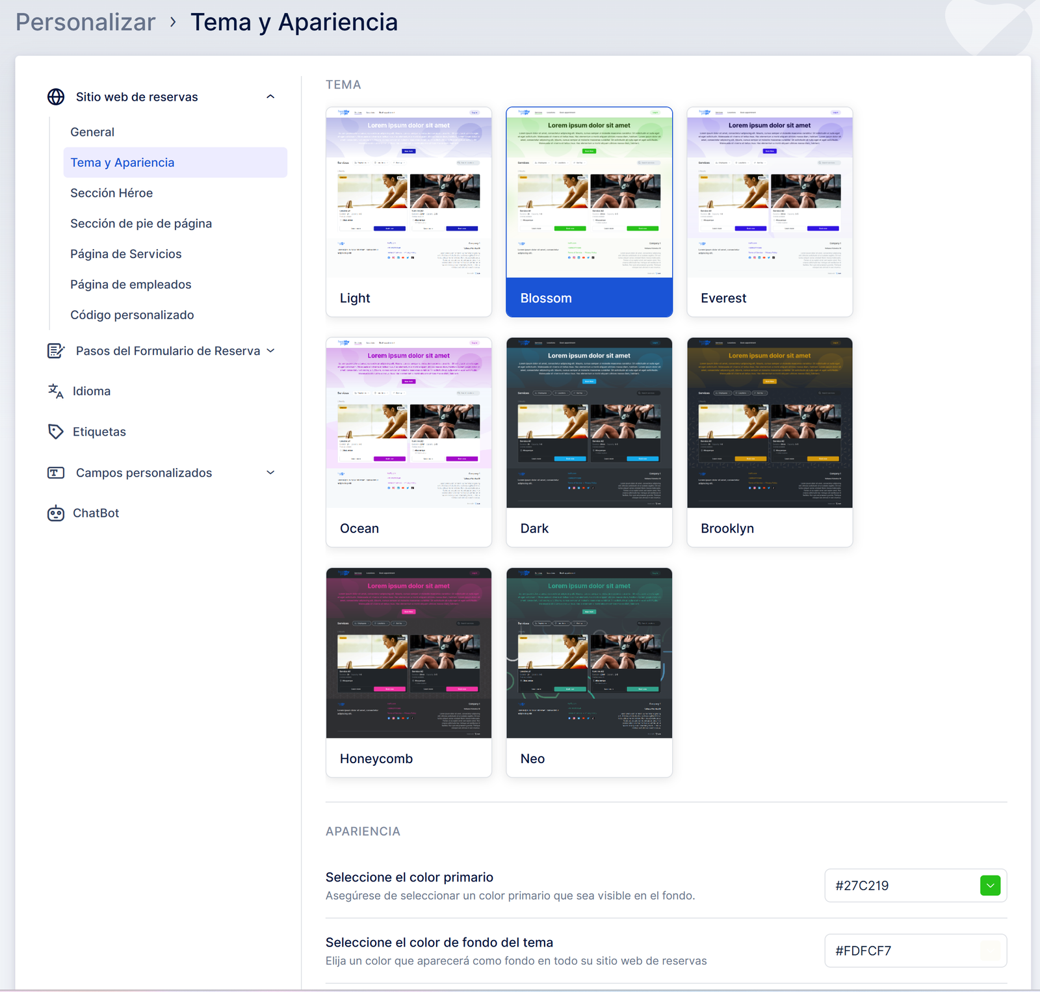Screen dimensions: 1040x992
Task: Select the Light theme
Action: pos(408,212)
